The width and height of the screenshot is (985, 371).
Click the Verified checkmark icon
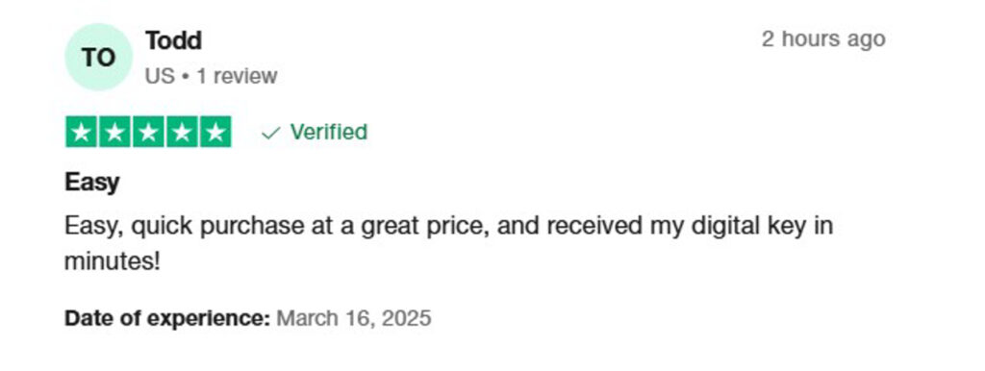(270, 133)
